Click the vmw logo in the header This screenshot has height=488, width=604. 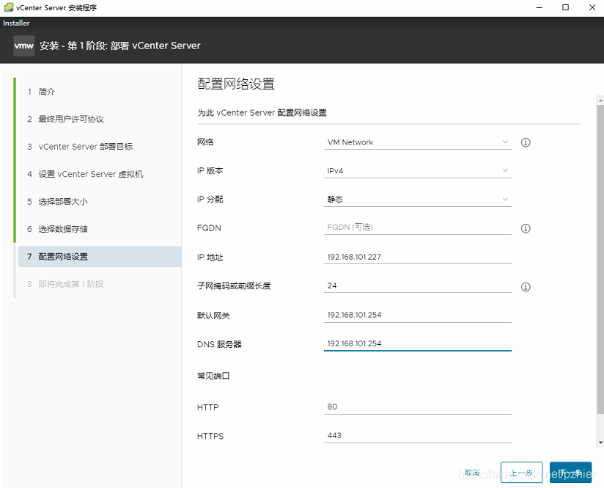[24, 45]
